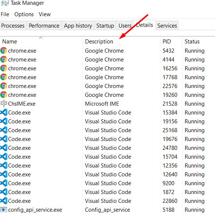This screenshot has width=215, height=215.
Task: Click the Task Manager title bar icon
Action: [5, 3]
